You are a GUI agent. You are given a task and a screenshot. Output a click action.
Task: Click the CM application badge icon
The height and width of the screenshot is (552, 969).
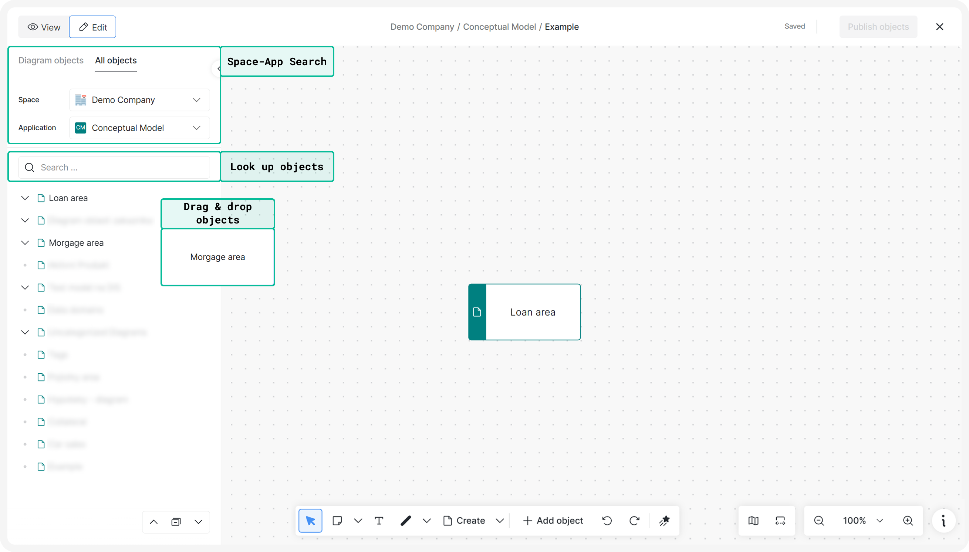point(80,128)
